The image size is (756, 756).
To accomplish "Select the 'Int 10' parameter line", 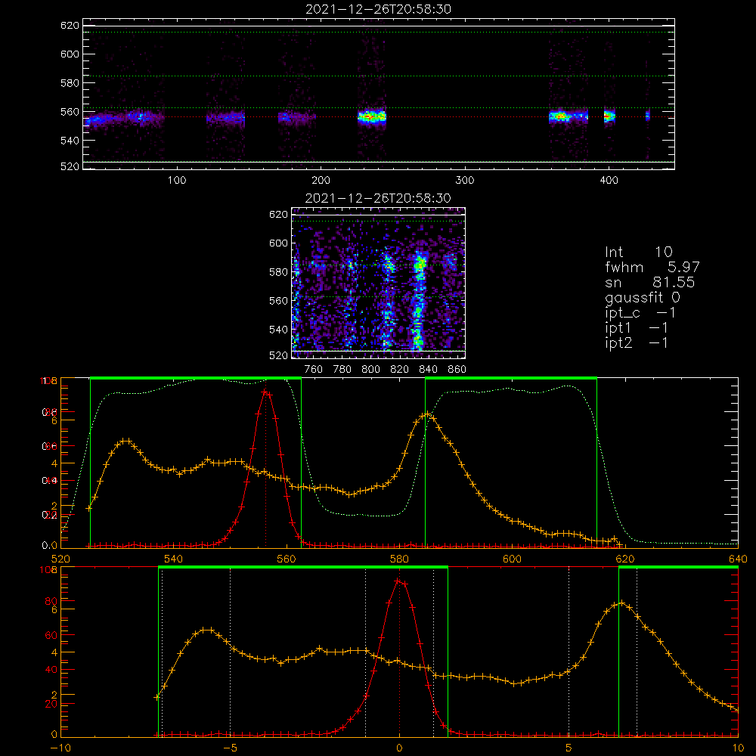I will (x=638, y=252).
